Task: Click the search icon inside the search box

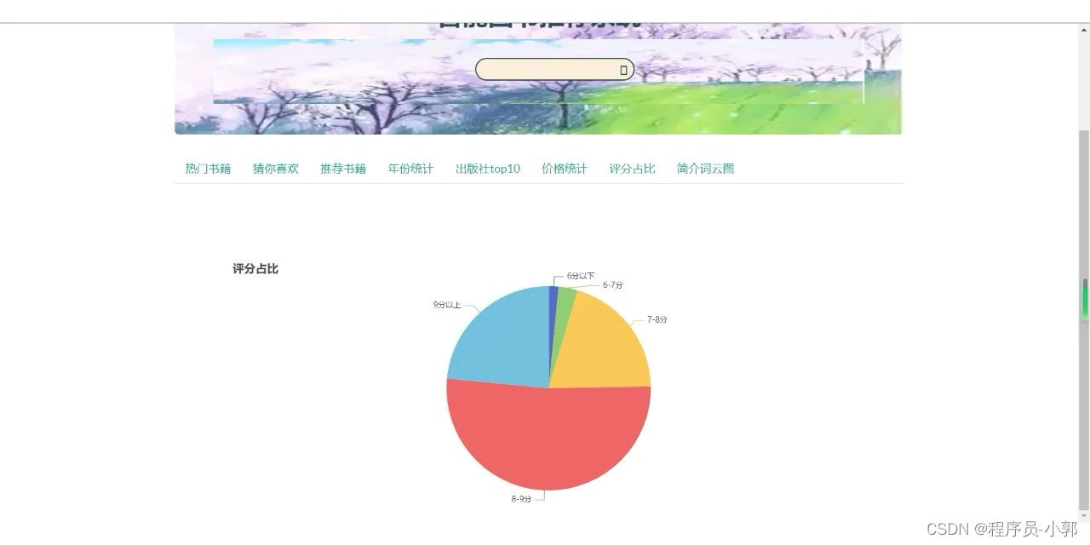Action: click(623, 71)
